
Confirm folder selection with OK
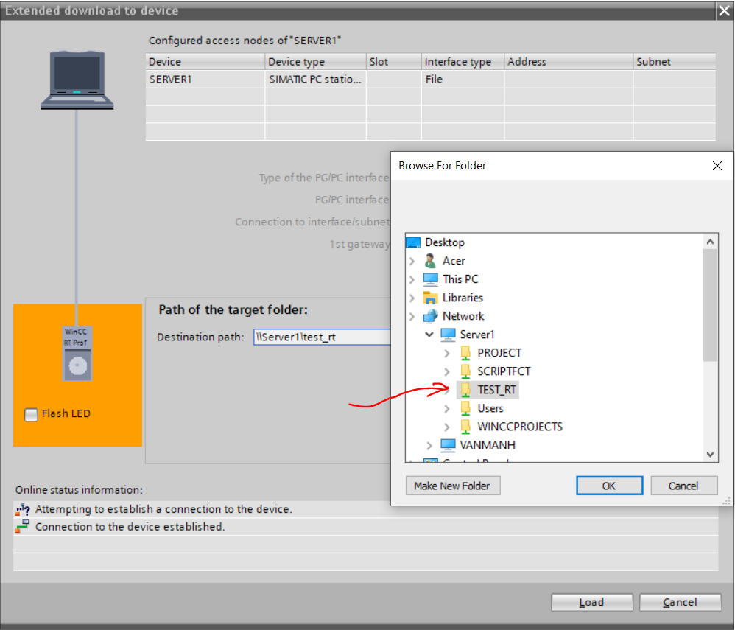pos(609,486)
